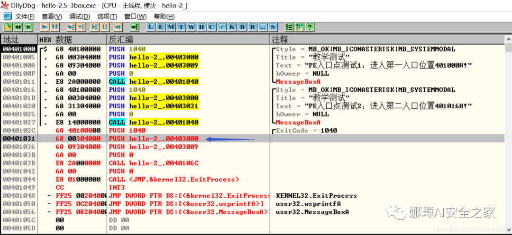512x235 pixels.
Task: Click CALL hello-2_.0040106C instruction
Action: click(154, 163)
